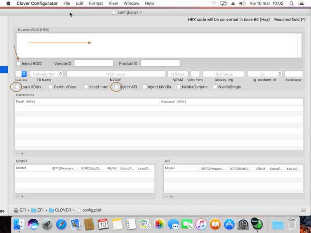Open the config.plist title dropdown chevron

(141, 12)
